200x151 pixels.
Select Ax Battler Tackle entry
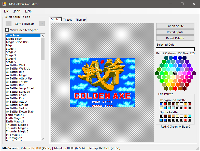tap(23, 108)
